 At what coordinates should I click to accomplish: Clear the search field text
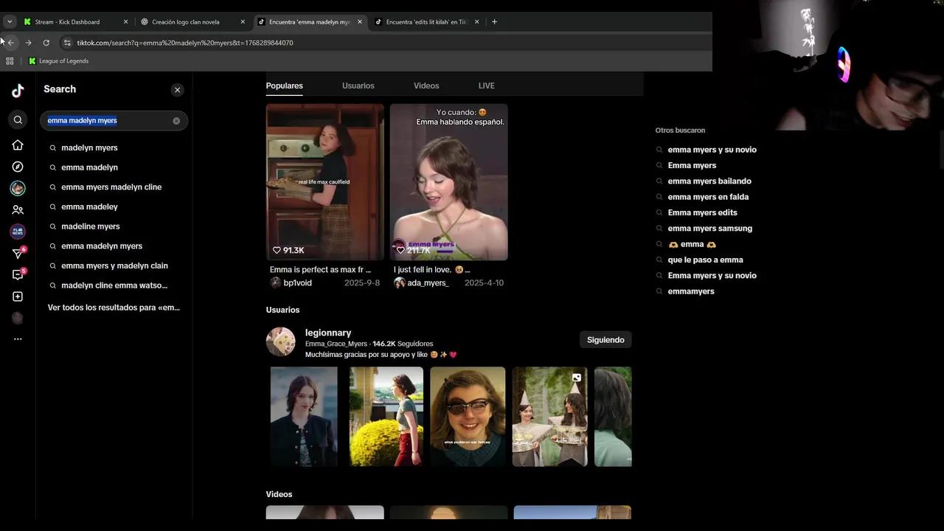click(x=176, y=121)
